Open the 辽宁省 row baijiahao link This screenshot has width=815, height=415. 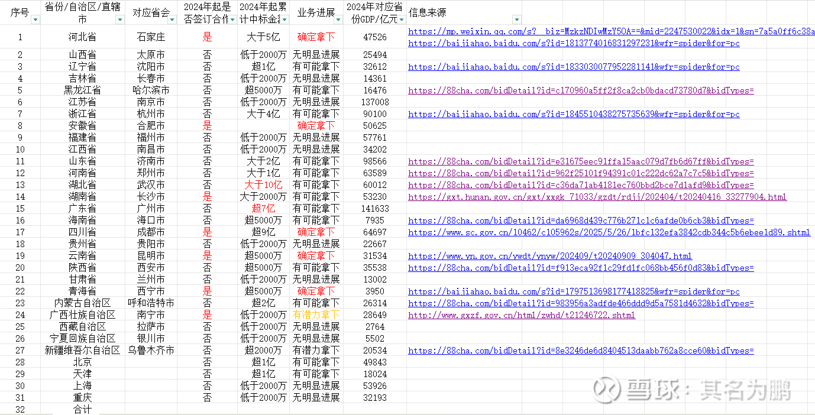(574, 67)
